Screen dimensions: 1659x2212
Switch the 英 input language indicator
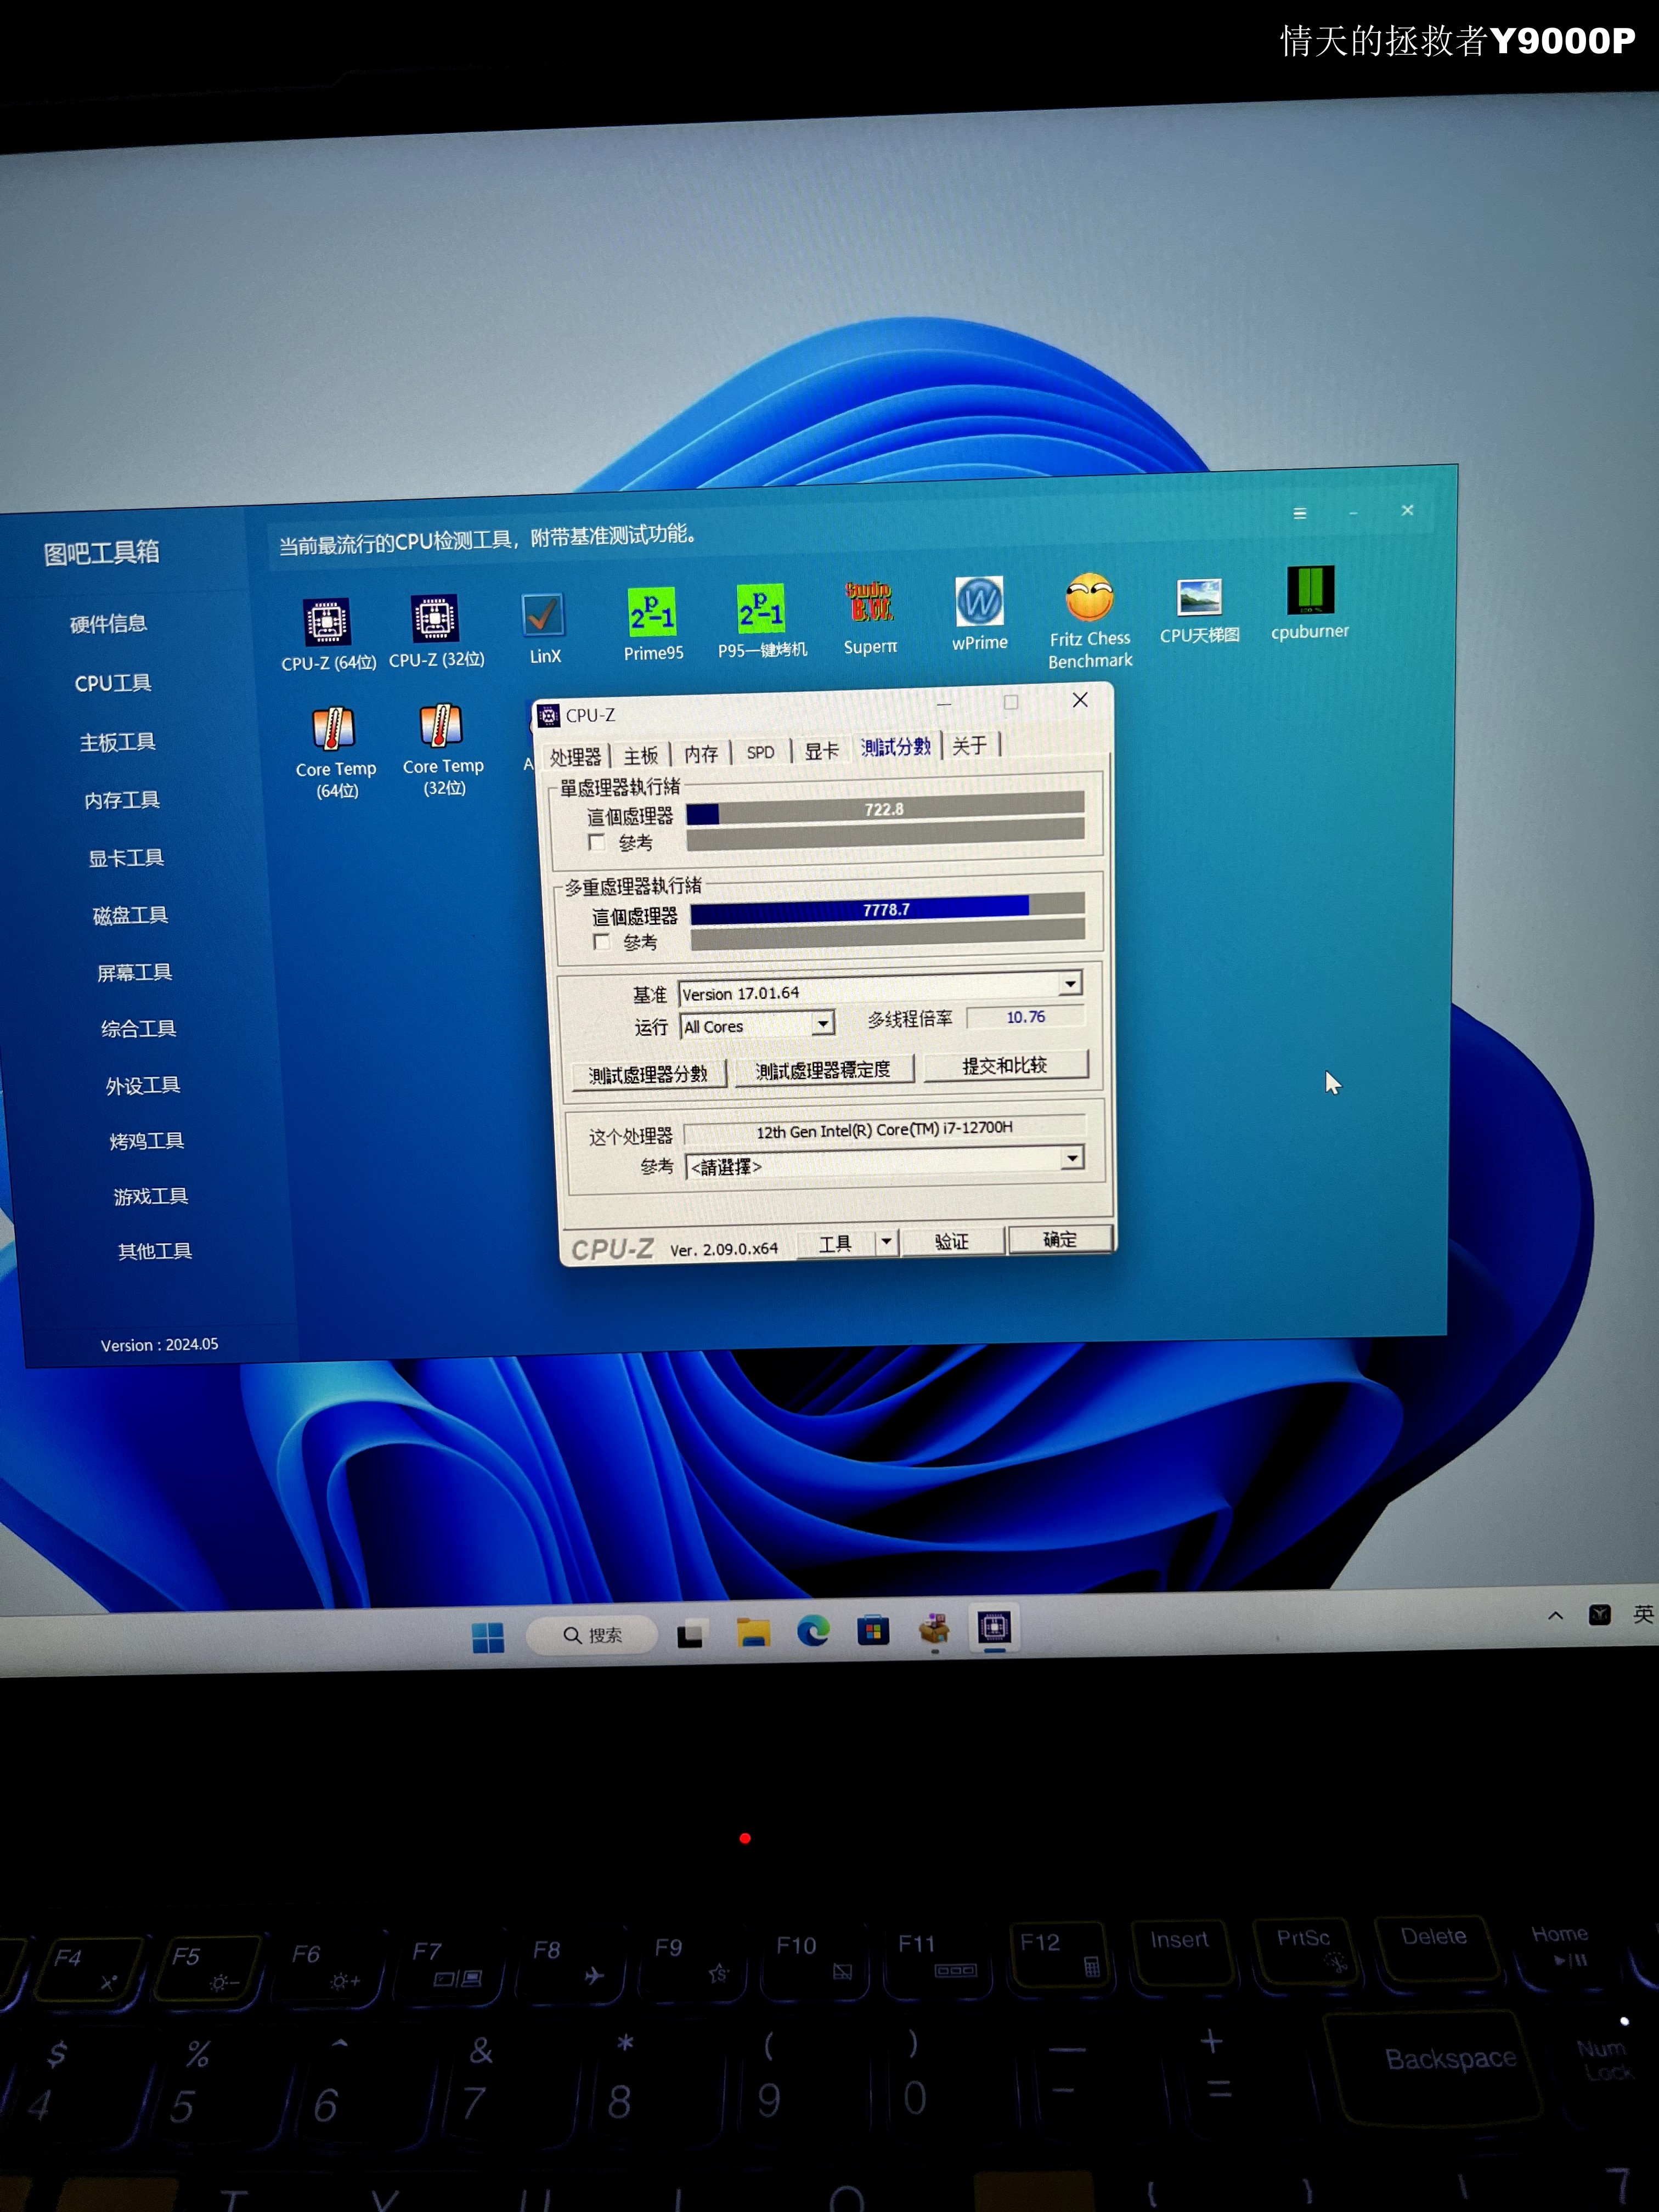(x=1643, y=1613)
